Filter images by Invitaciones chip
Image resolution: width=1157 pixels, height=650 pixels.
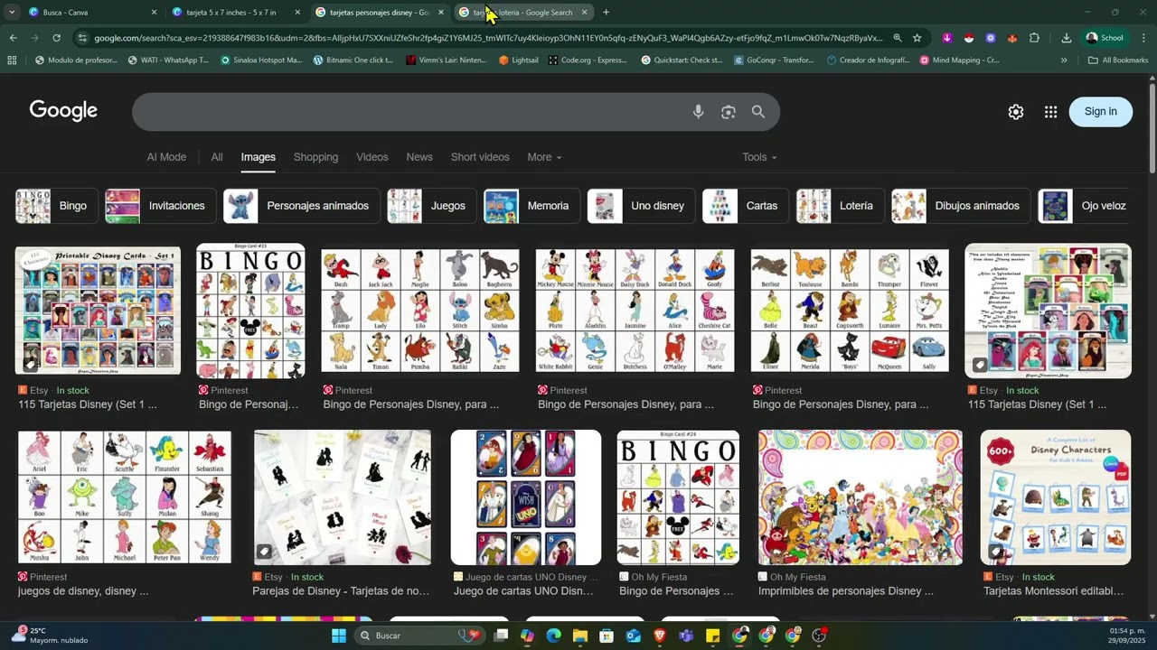(160, 206)
